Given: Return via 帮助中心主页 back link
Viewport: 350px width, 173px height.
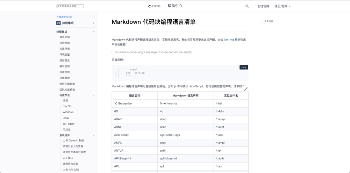Looking at the screenshot, I should tap(64, 17).
